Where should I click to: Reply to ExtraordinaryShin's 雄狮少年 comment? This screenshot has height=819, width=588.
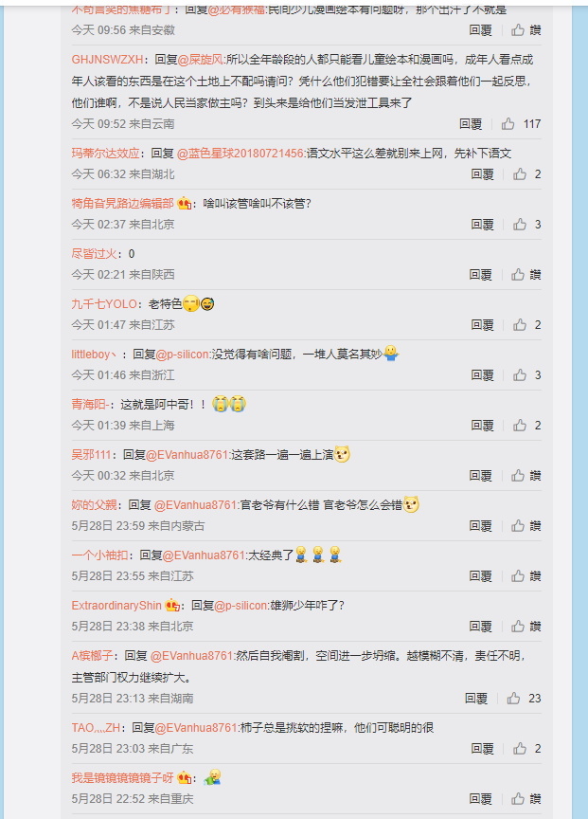[480, 627]
